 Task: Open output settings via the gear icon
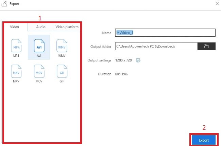[x=138, y=60]
